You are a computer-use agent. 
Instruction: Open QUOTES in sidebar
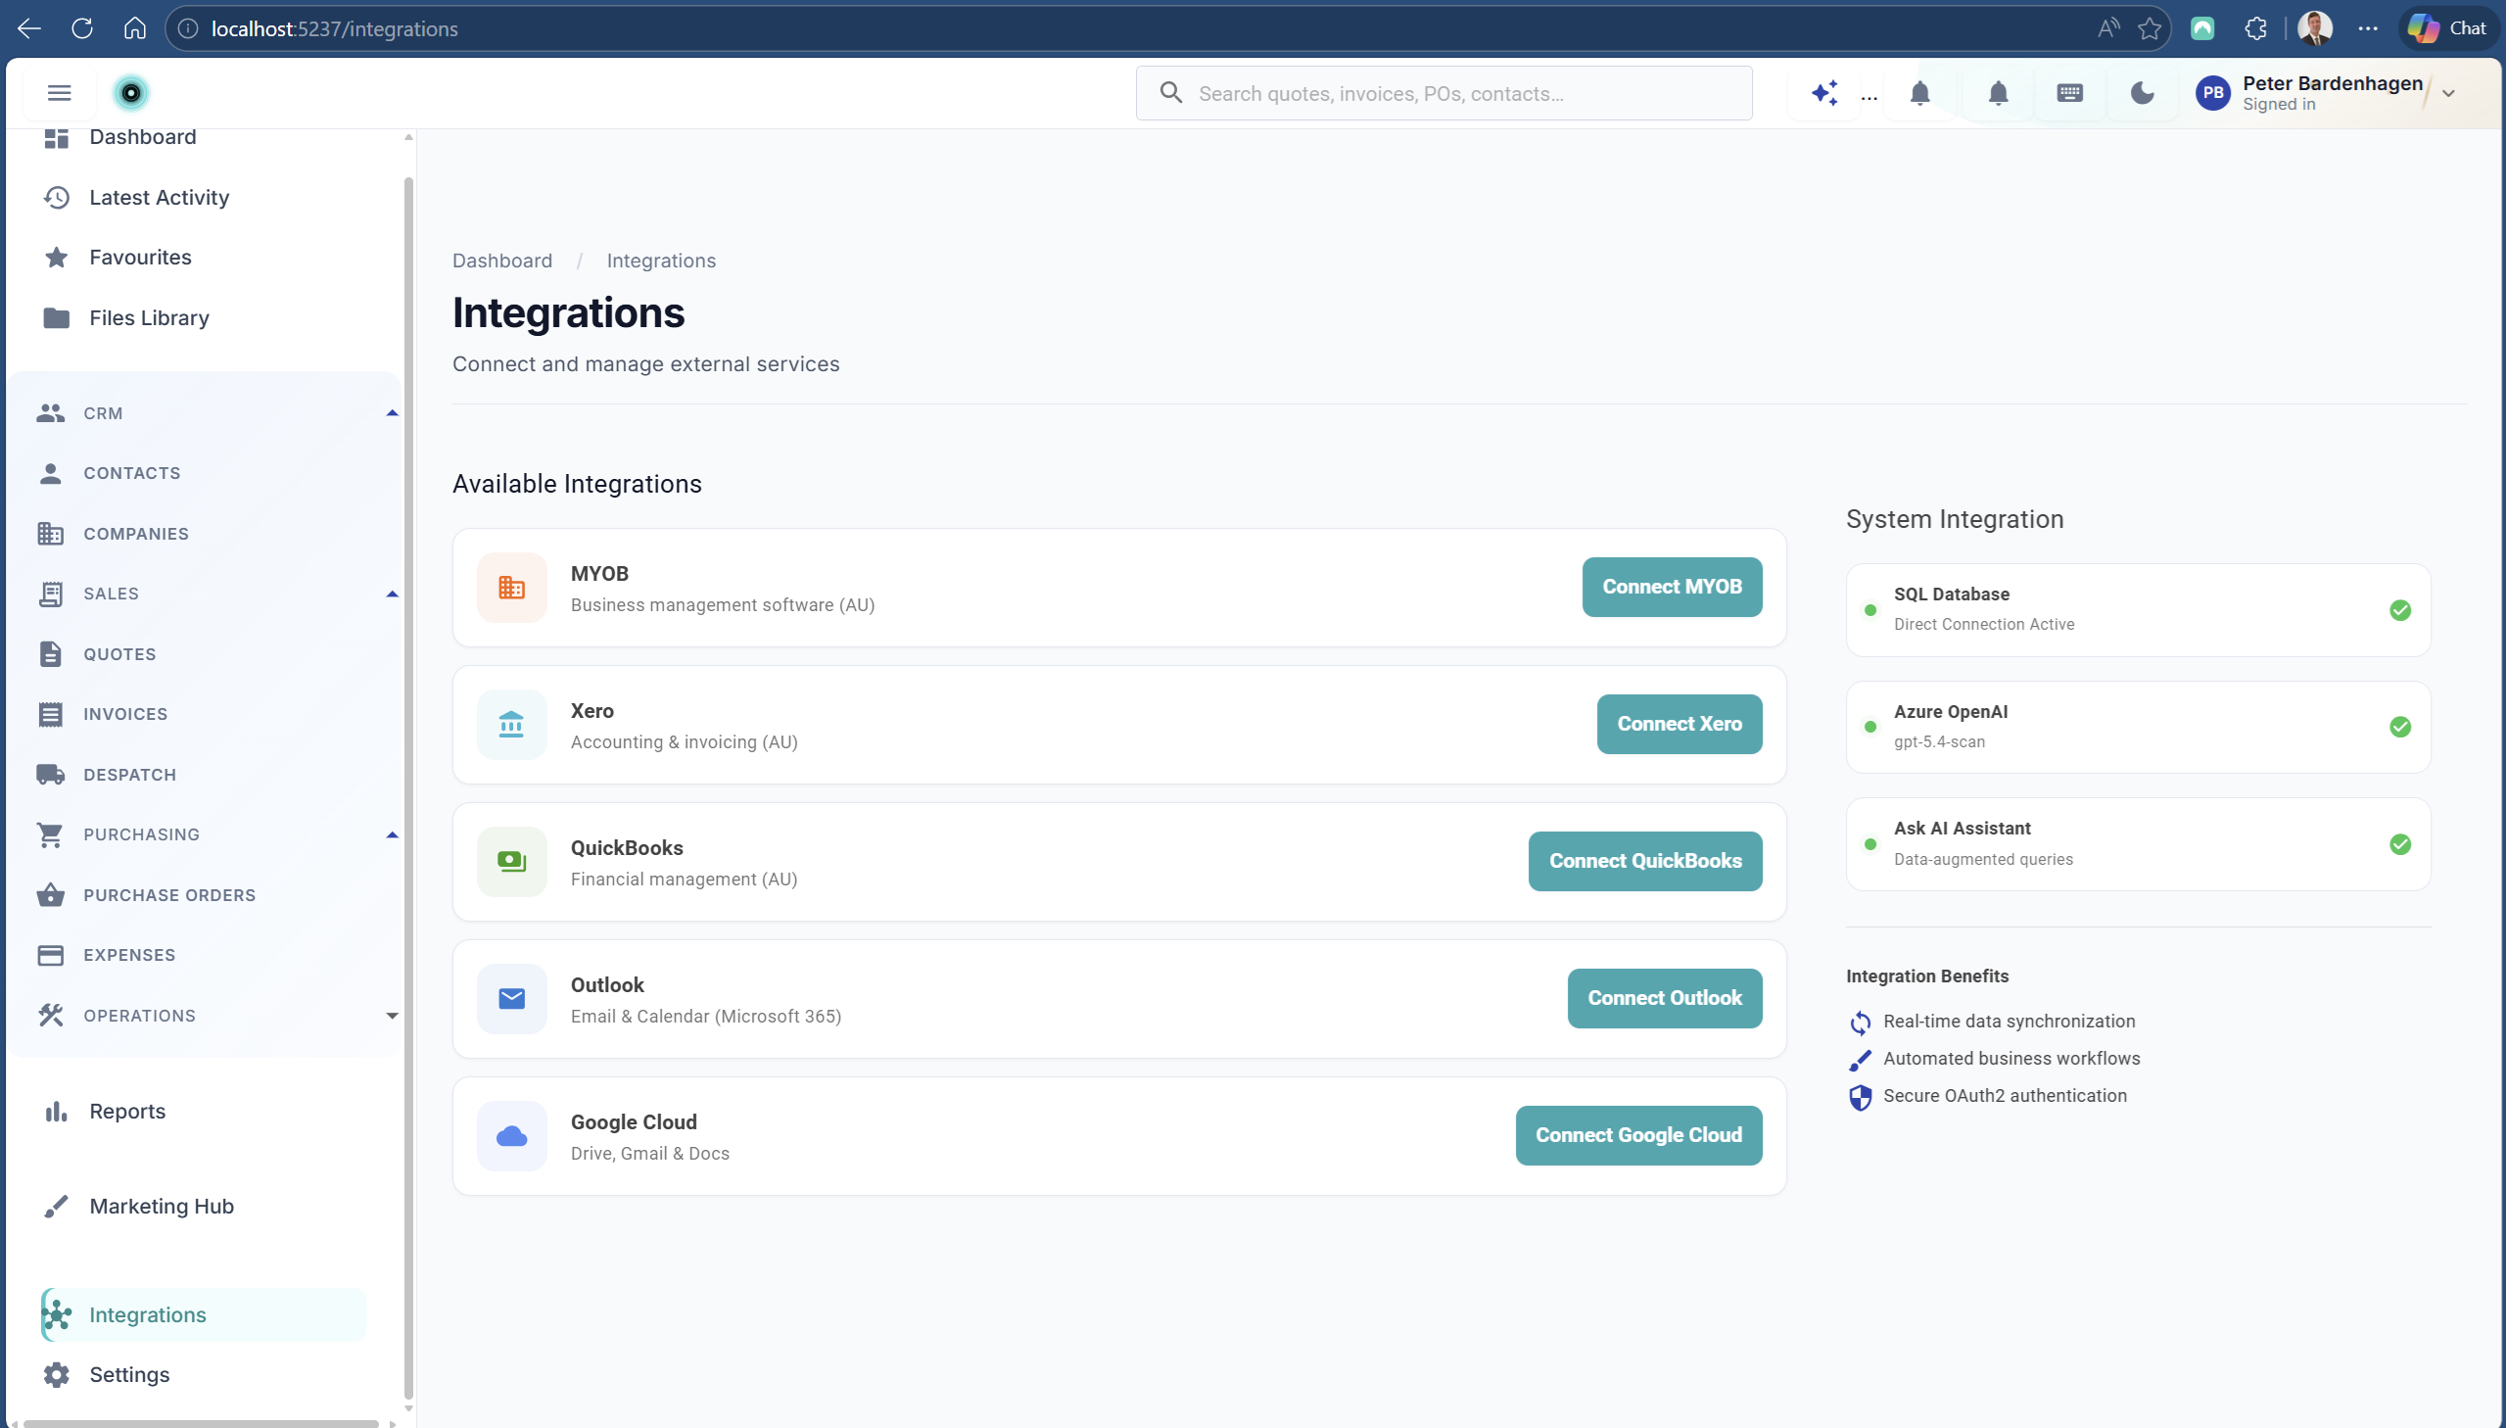point(118,654)
